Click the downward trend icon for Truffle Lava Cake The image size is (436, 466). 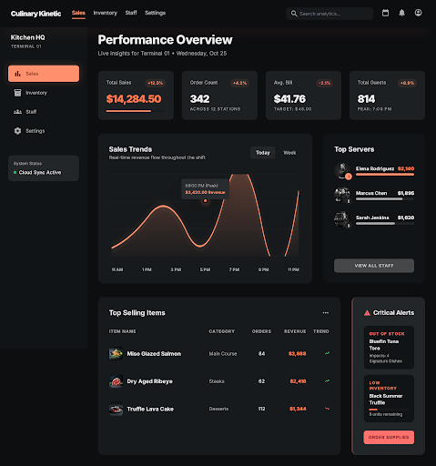(x=327, y=409)
